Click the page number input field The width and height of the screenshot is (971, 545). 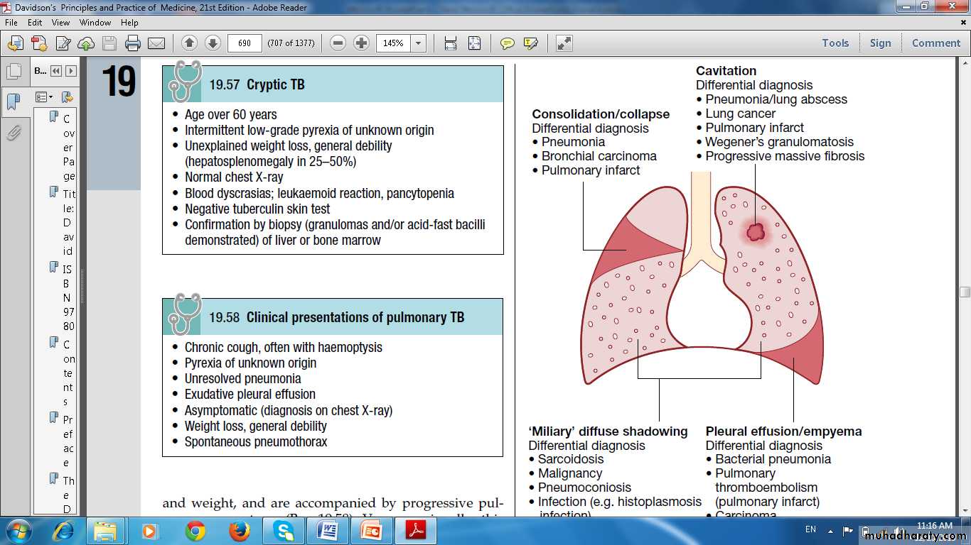point(245,43)
